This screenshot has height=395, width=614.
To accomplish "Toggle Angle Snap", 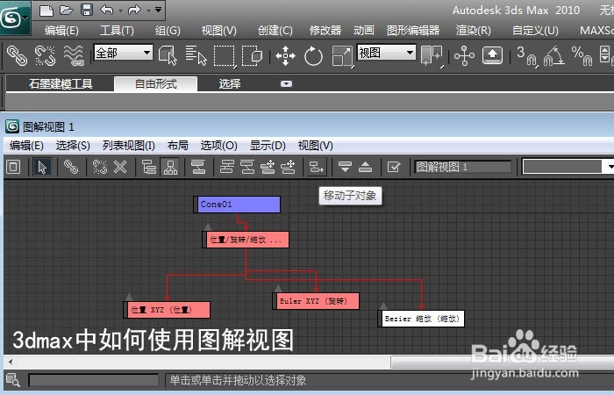I will (554, 55).
